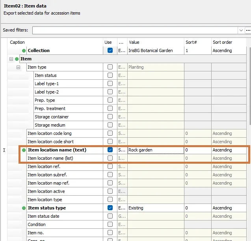The height and width of the screenshot is (241, 251).
Task: Uncheck Item location name (text) checkbox
Action: pyautogui.click(x=110, y=150)
